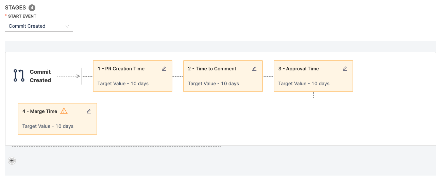Click the edit pencil on Merge Time
This screenshot has width=444, height=182.
(x=89, y=111)
